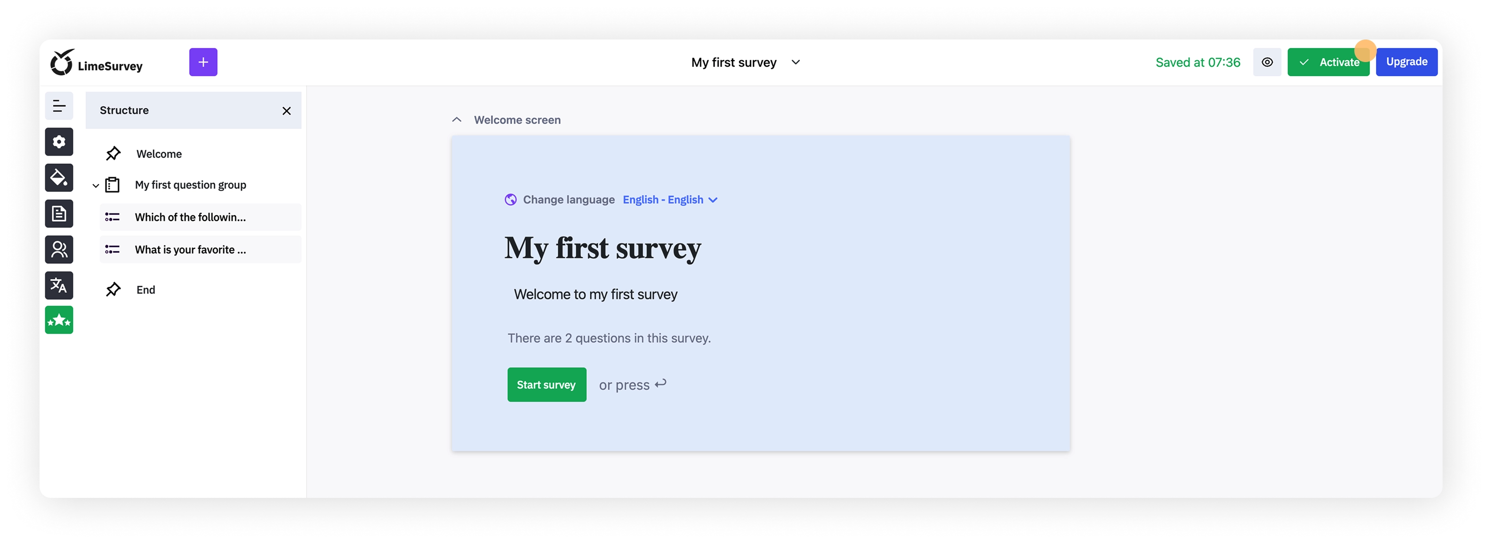The image size is (1488, 543).
Task: Click the LimeSurvey logo
Action: (97, 63)
